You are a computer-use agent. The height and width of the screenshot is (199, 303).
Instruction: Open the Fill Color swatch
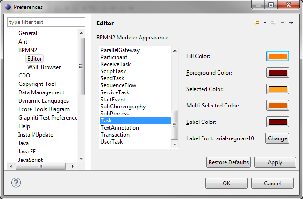(278, 56)
